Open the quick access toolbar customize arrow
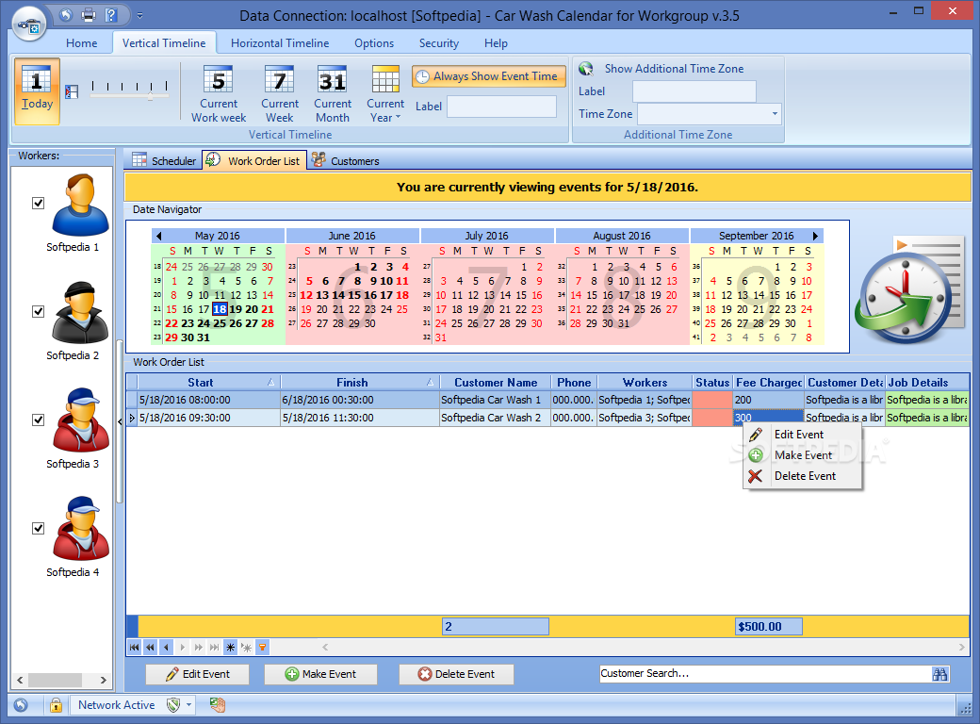The width and height of the screenshot is (980, 724). tap(140, 16)
